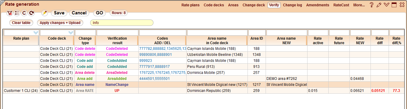This screenshot has height=109, width=407.
Task: Select St Vincent Mobile Digicel new (1217) cell
Action: pos(217,84)
